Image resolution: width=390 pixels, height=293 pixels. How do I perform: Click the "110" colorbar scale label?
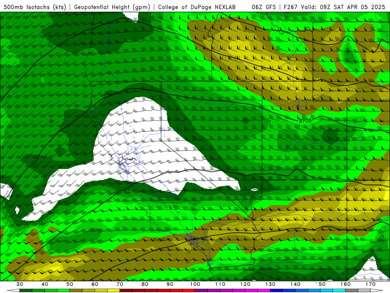coord(220,284)
